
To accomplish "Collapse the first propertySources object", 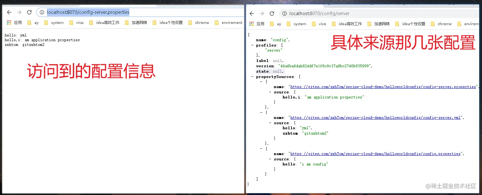I will pyautogui.click(x=261, y=81).
